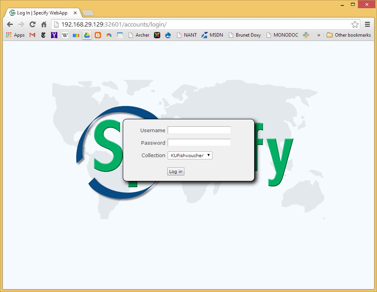Open the Yahoo bookmark icon

(x=54, y=35)
